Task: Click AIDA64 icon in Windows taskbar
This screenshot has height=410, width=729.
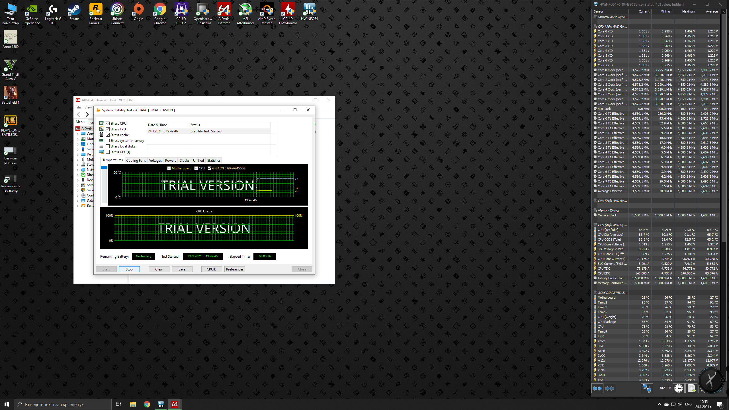Action: 175,404
